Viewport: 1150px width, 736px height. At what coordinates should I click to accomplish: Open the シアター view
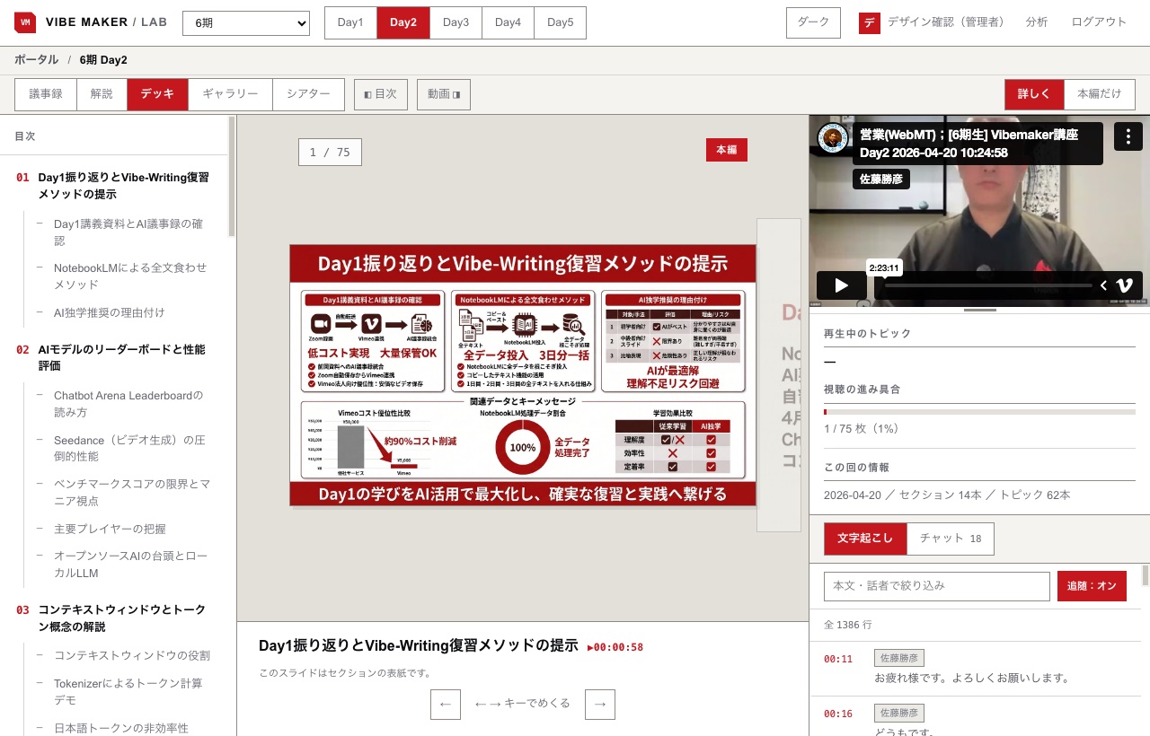[308, 94]
